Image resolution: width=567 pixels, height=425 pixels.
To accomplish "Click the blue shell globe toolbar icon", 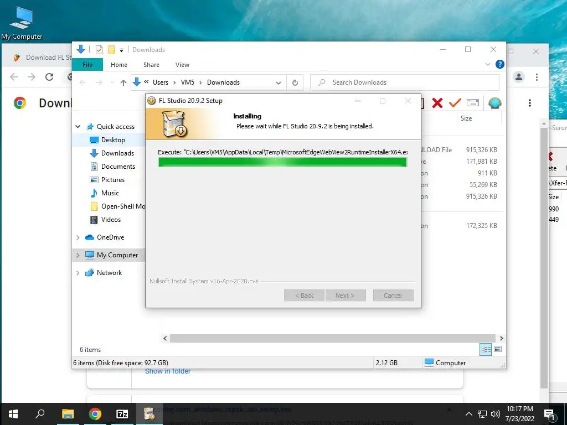I will coord(494,103).
